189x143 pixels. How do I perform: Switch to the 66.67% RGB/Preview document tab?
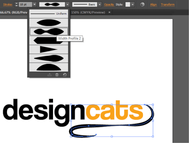pyautogui.click(x=14, y=12)
